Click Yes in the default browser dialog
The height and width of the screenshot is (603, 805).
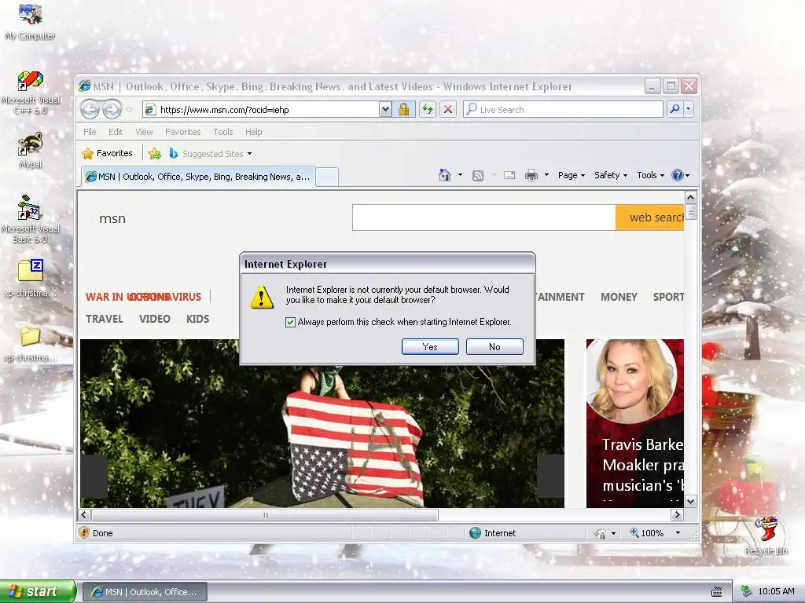point(430,346)
